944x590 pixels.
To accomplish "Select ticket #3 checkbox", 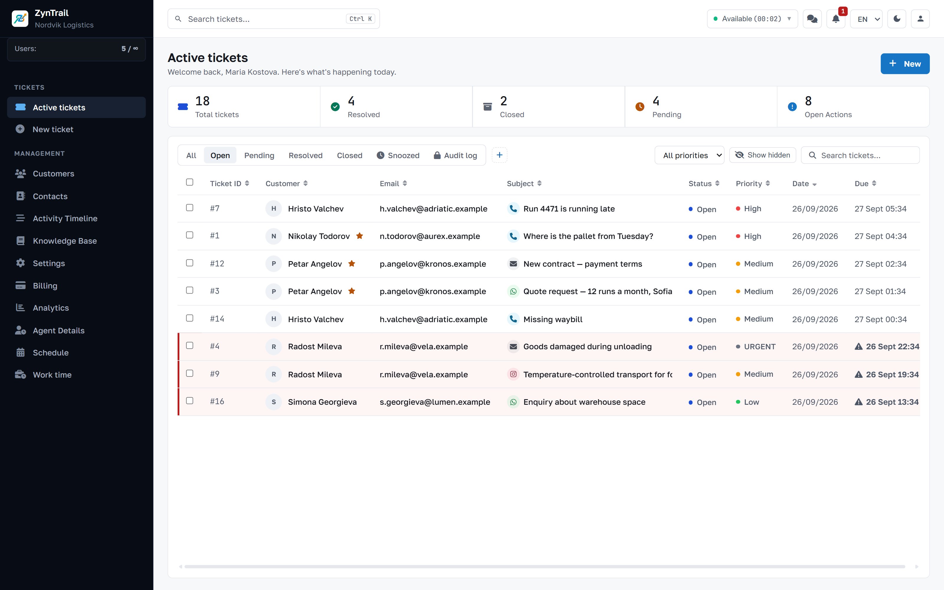I will coord(190,290).
